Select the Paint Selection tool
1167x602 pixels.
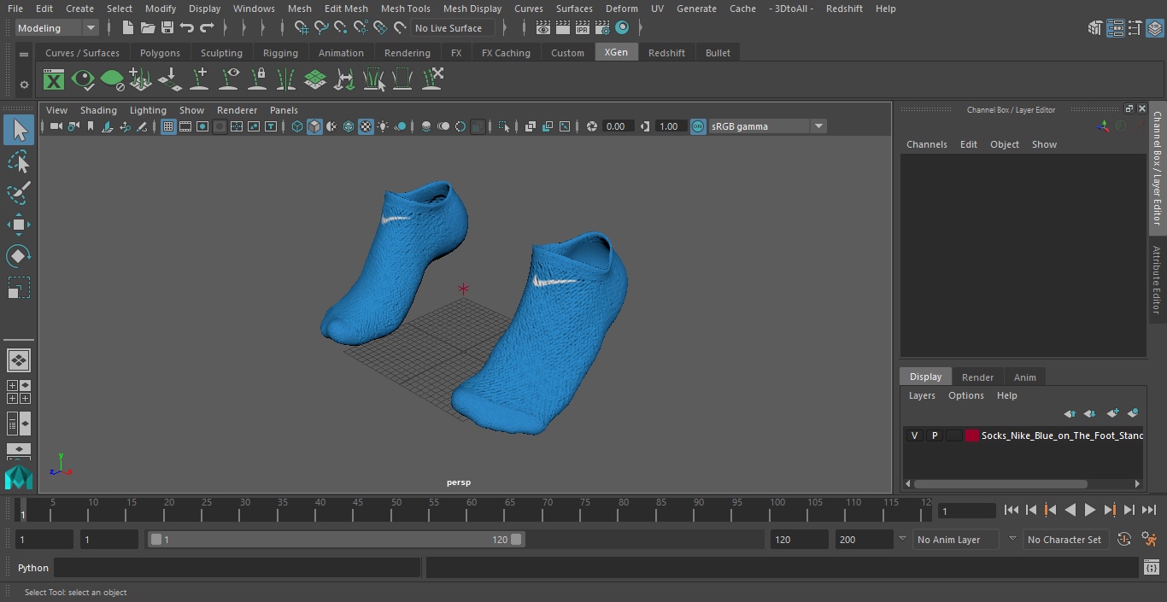pos(19,193)
